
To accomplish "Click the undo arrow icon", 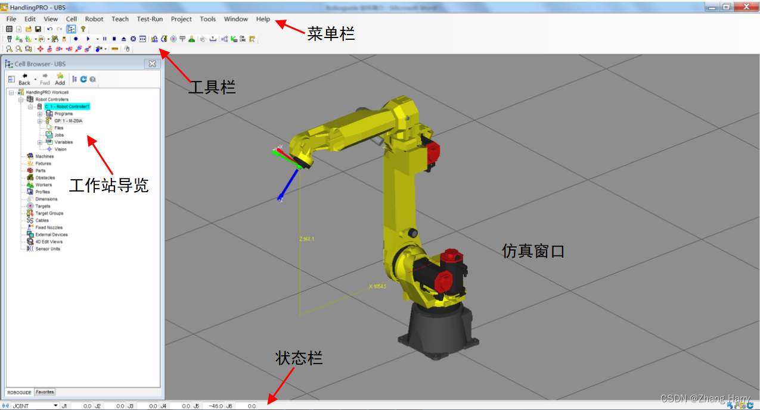I will tap(49, 29).
